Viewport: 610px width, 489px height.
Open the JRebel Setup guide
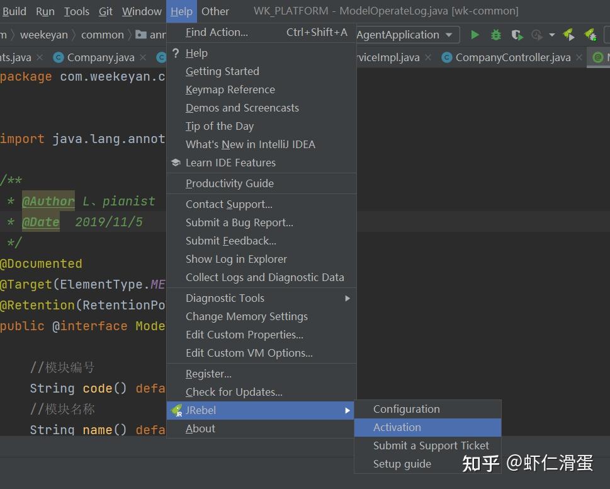pos(402,464)
